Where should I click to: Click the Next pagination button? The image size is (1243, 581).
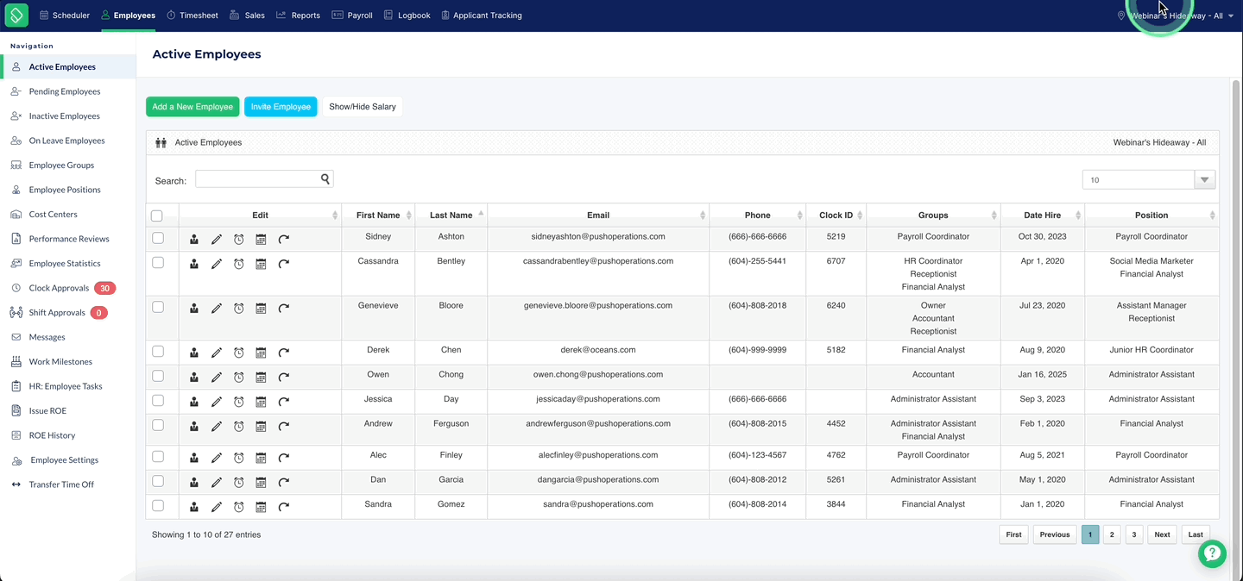click(1162, 534)
